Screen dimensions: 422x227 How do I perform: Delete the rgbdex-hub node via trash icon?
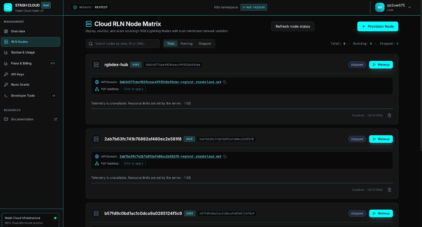389,116
